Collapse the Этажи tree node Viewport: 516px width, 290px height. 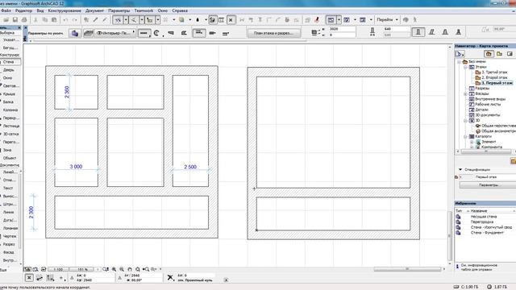[466, 67]
